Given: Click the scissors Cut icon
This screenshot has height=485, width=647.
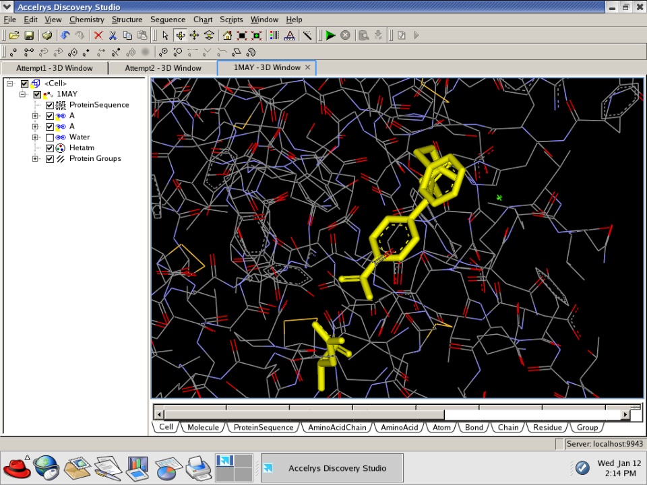Looking at the screenshot, I should click(113, 35).
